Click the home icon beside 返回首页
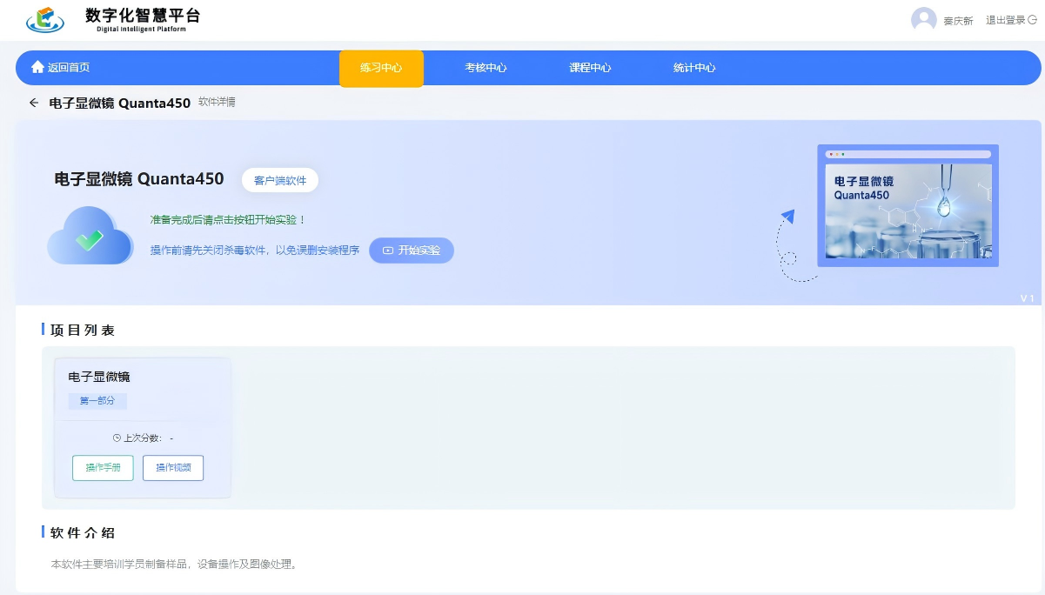The height and width of the screenshot is (595, 1045). pyautogui.click(x=37, y=67)
